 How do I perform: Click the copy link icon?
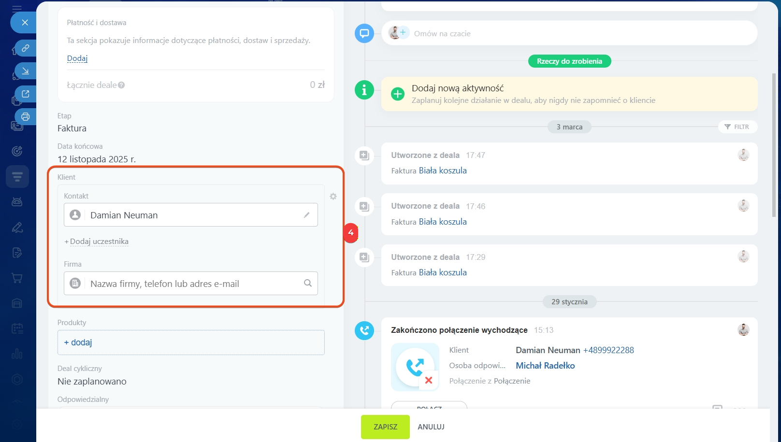click(x=26, y=48)
